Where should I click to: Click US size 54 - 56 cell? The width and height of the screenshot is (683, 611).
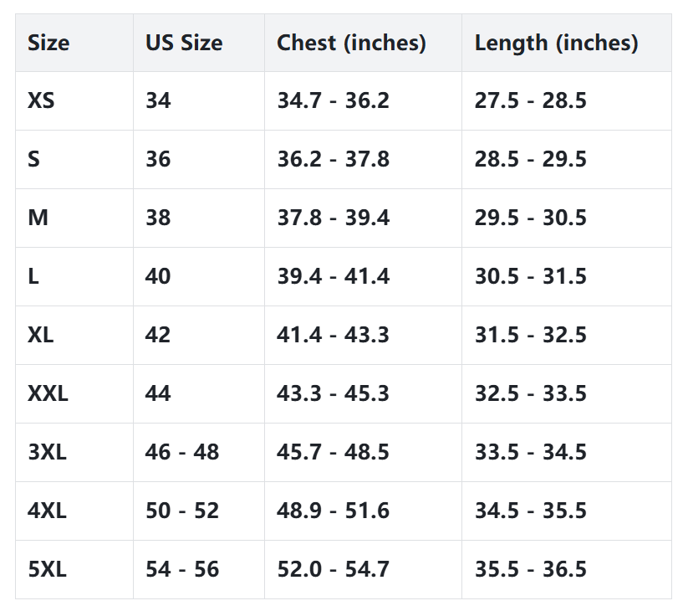(181, 570)
